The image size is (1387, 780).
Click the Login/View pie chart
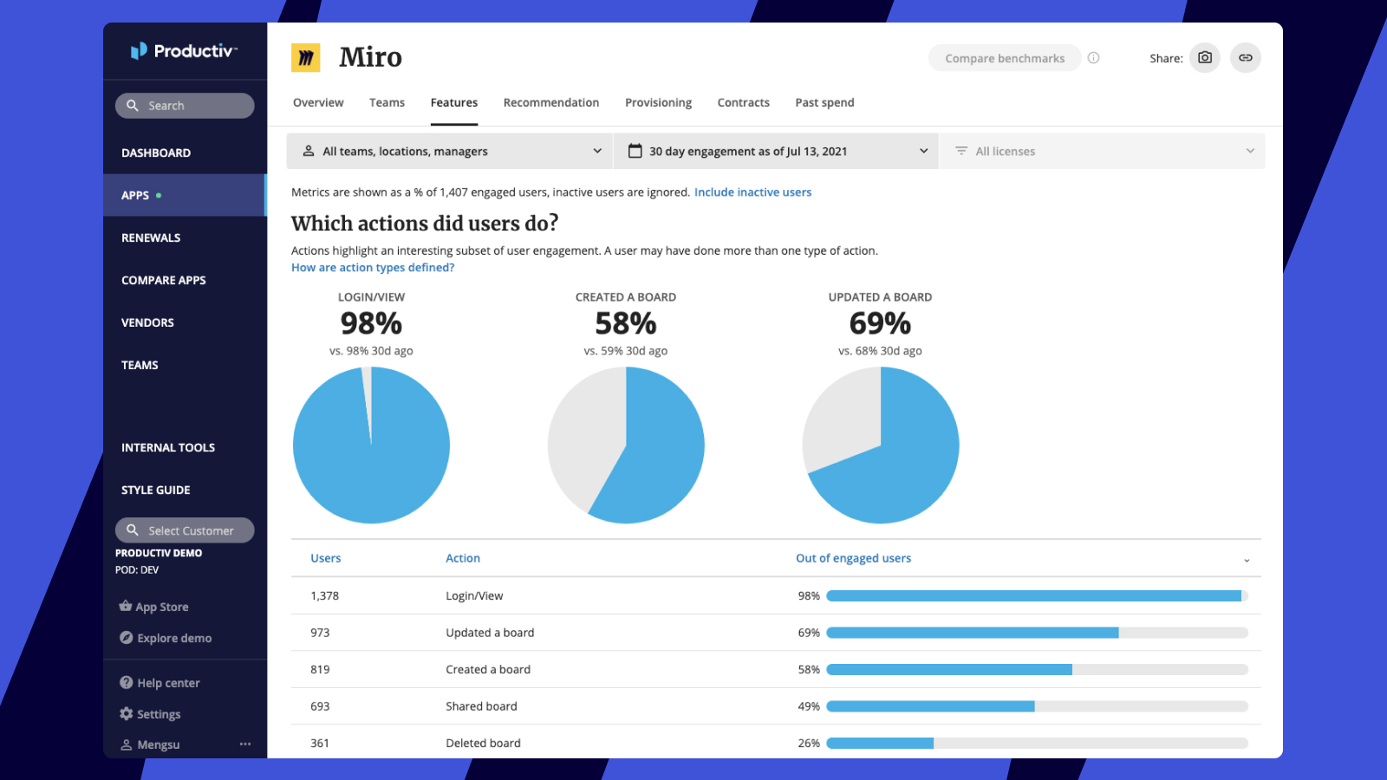pyautogui.click(x=371, y=445)
